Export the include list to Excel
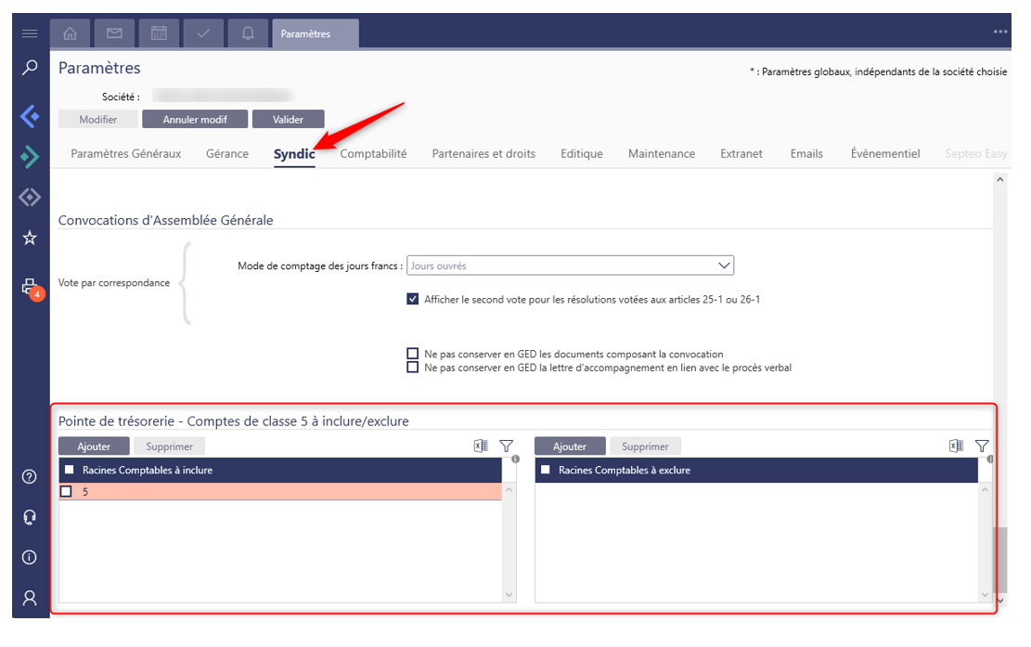1031x647 pixels. click(481, 446)
